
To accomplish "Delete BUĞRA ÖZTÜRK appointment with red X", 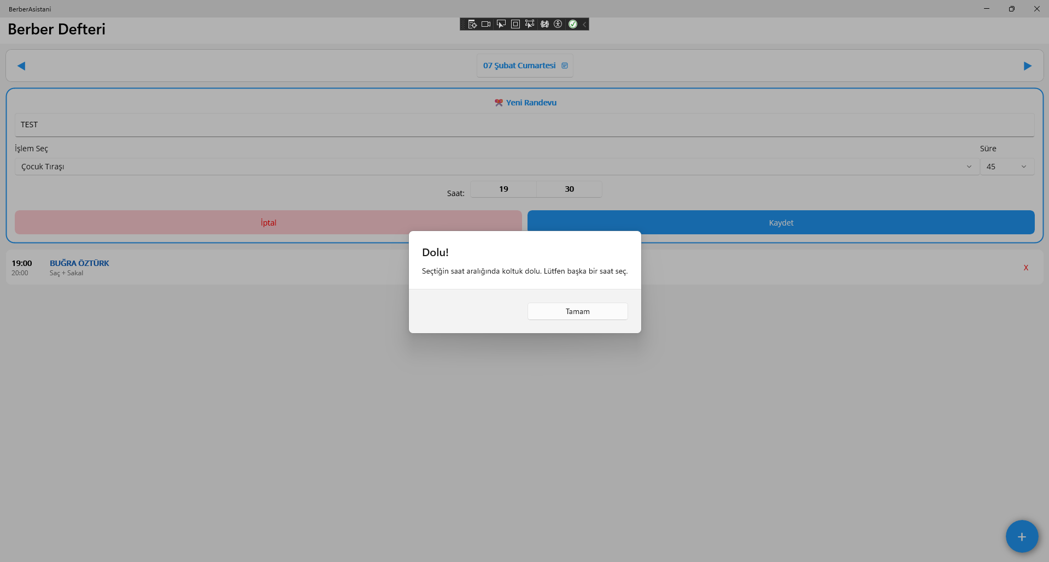I will pos(1025,268).
